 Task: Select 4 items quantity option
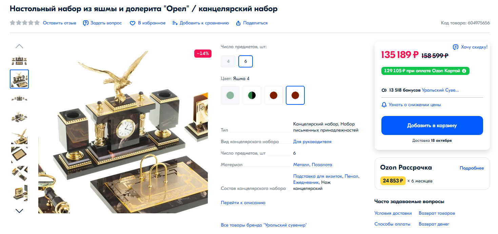click(x=228, y=61)
